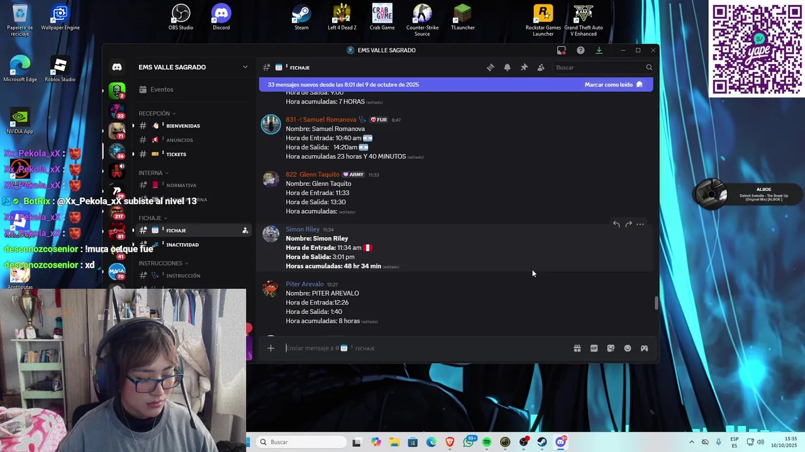Open TLauncher desktop icon

[462, 17]
